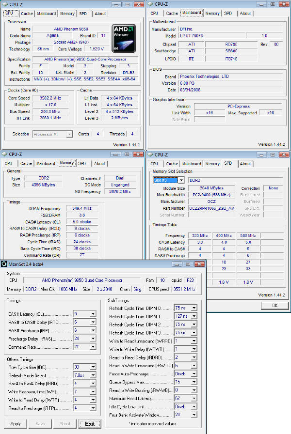Click CPU-Z title icon in Memory window

coord(4,154)
